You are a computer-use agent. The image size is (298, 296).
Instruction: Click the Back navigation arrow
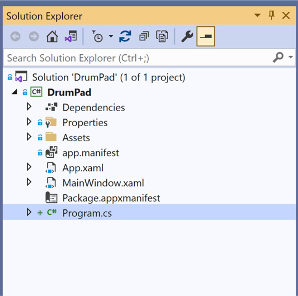click(15, 36)
